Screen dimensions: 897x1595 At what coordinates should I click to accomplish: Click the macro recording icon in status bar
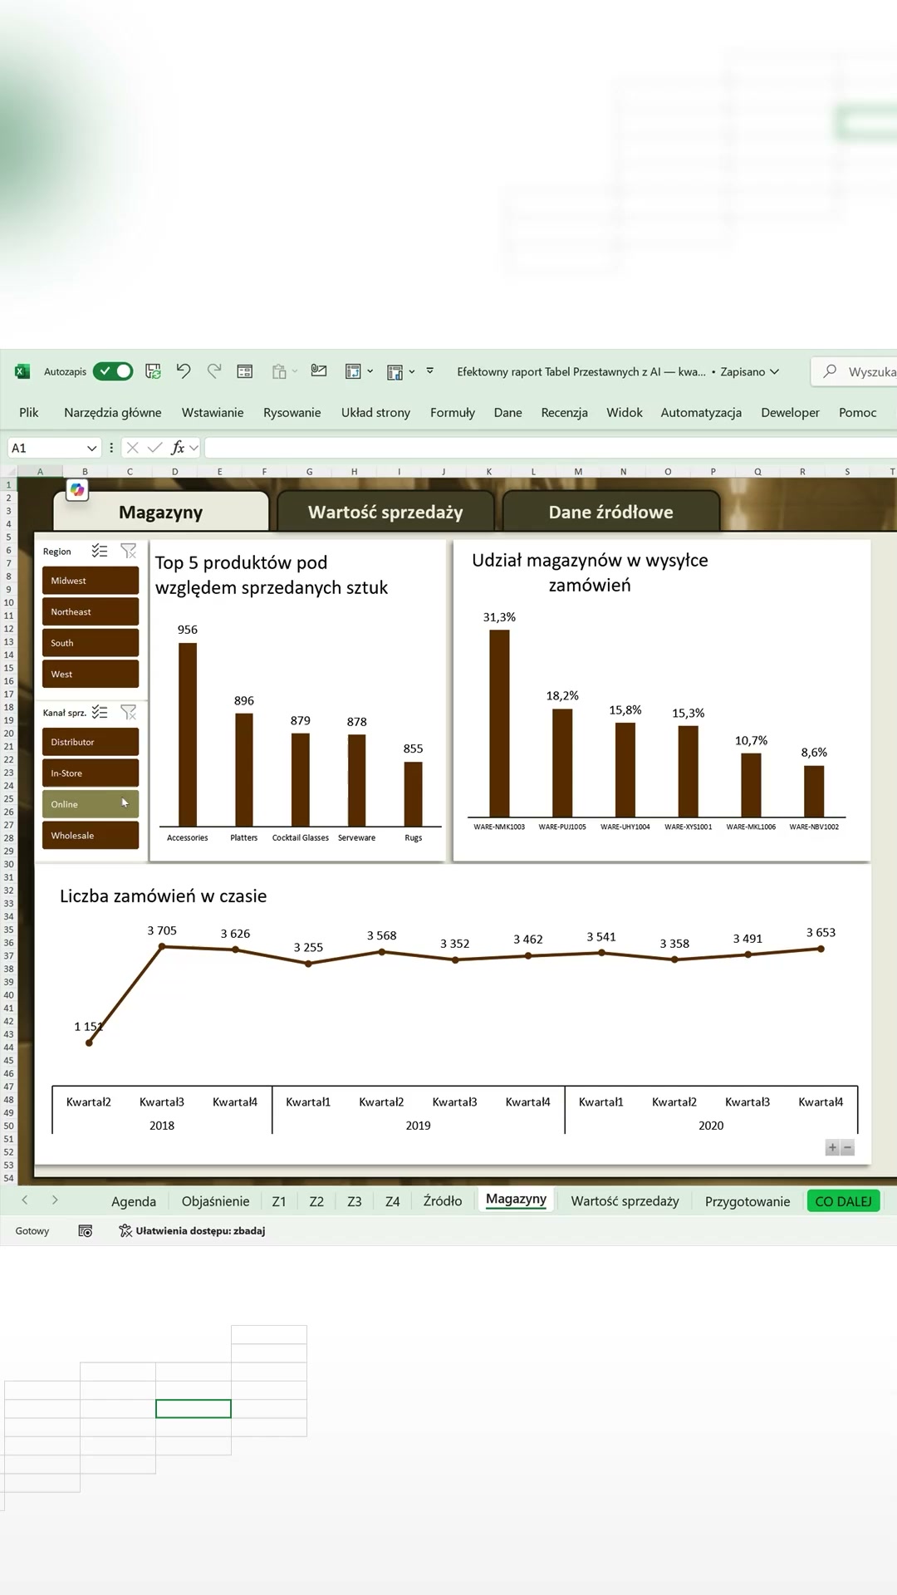pos(85,1231)
